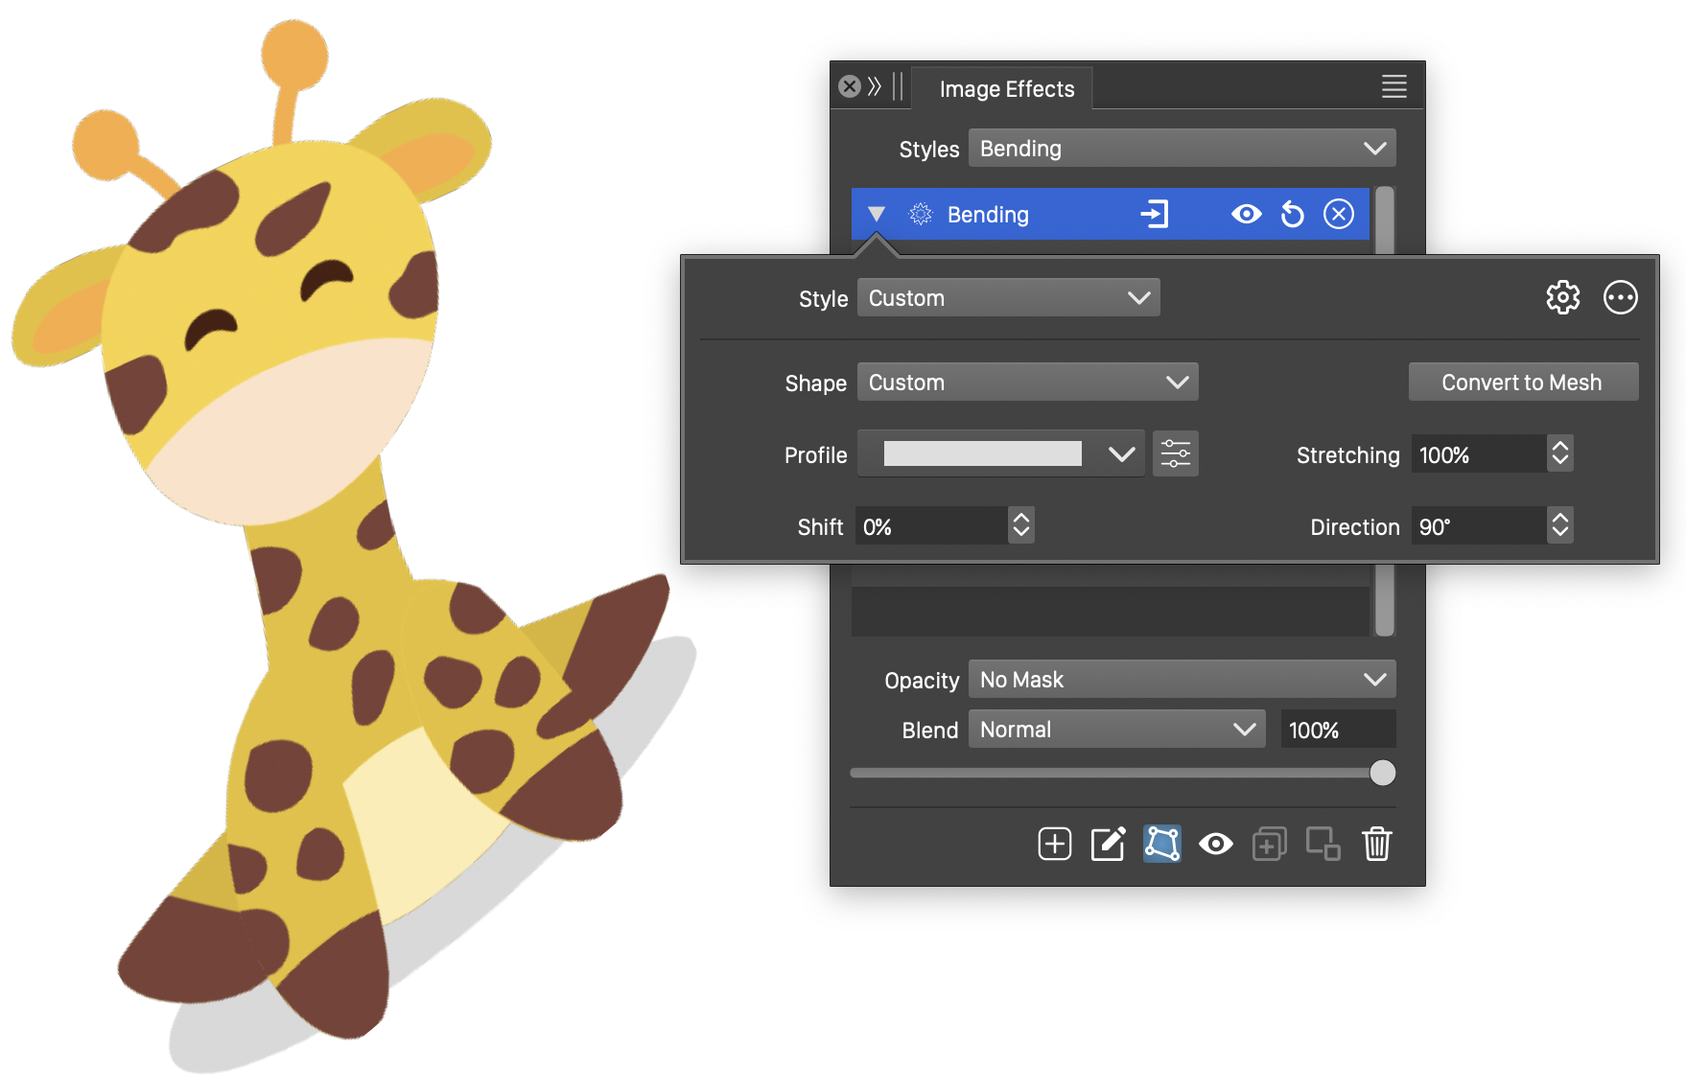Toggle the eye icon in bottom toolbar
The width and height of the screenshot is (1686, 1091).
[x=1215, y=844]
